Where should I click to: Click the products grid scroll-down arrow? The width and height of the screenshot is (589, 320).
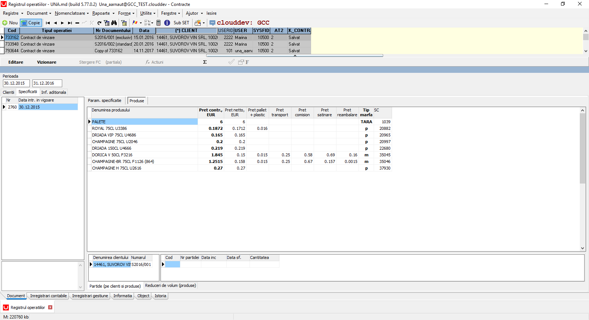(582, 248)
